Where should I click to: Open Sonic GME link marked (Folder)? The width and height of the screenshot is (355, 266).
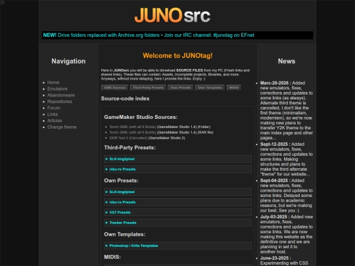pos(133,127)
